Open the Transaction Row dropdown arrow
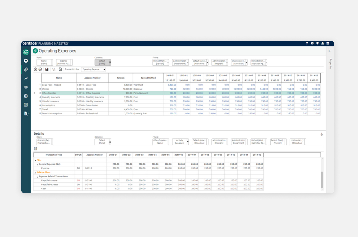Image resolution: width=358 pixels, height=237 pixels. (x=104, y=69)
